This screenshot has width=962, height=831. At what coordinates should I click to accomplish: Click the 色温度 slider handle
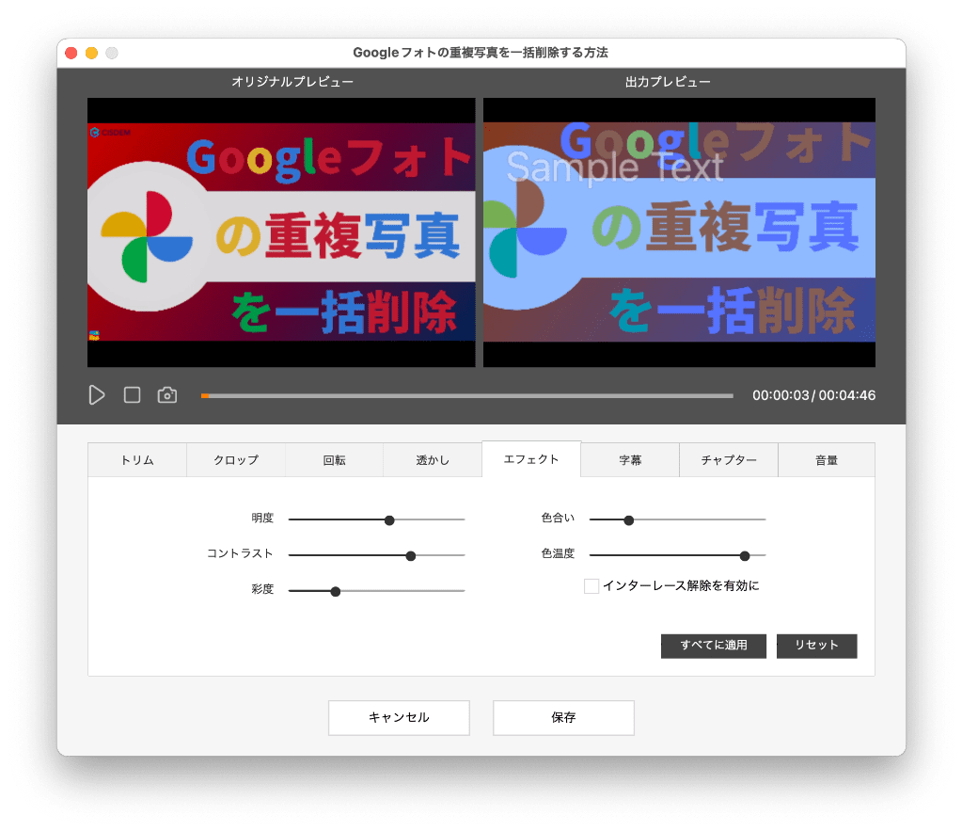click(745, 556)
